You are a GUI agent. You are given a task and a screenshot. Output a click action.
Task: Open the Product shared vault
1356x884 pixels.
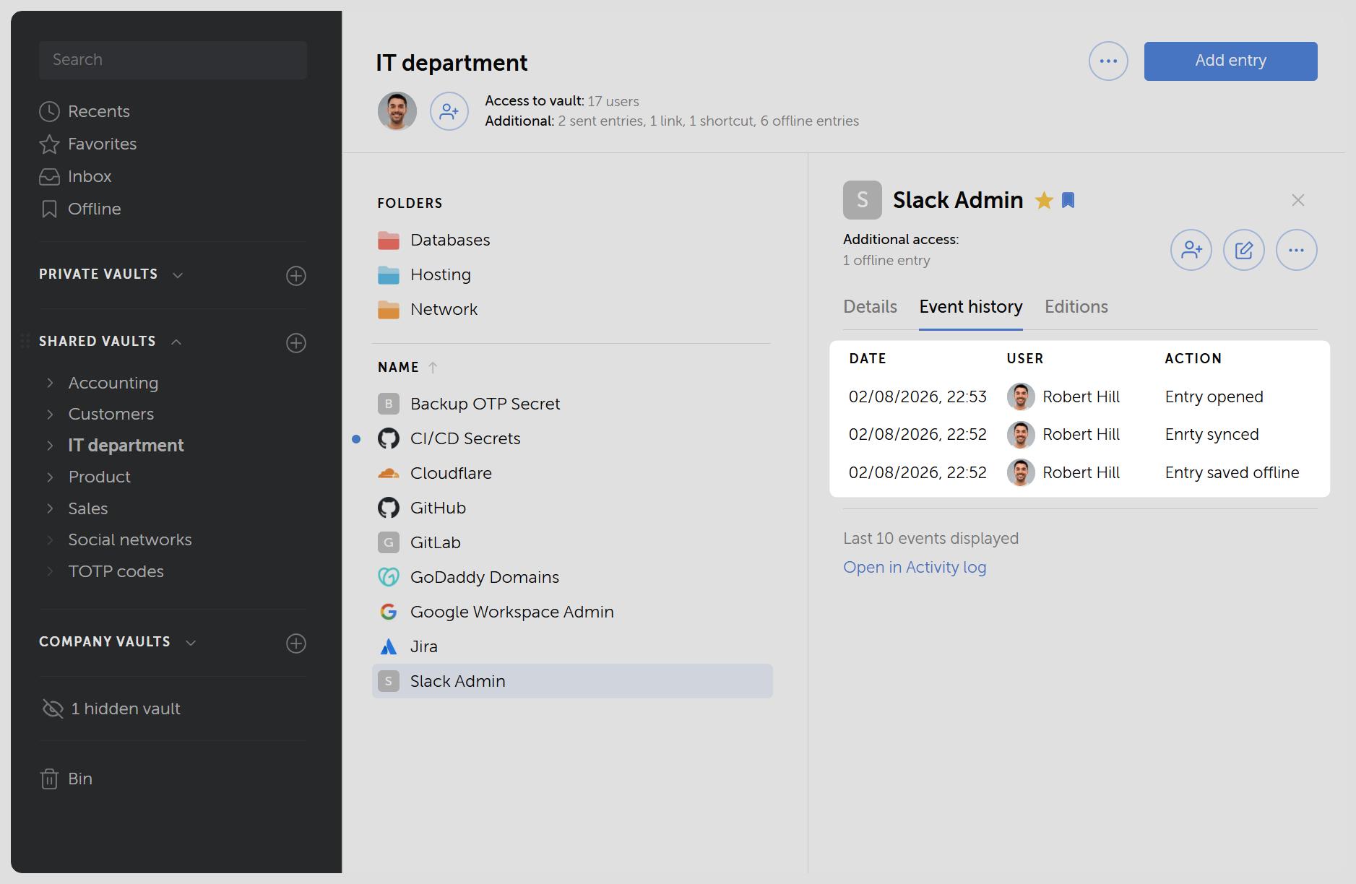click(100, 477)
